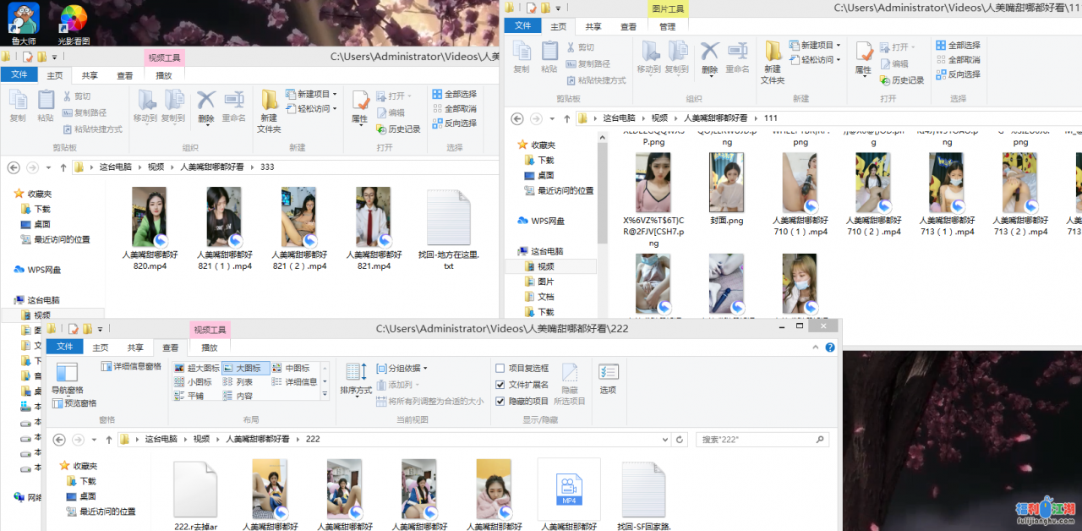Image resolution: width=1082 pixels, height=531 pixels.
Task: Uncheck the 文件扩展名 checkbox
Action: pyautogui.click(x=500, y=385)
